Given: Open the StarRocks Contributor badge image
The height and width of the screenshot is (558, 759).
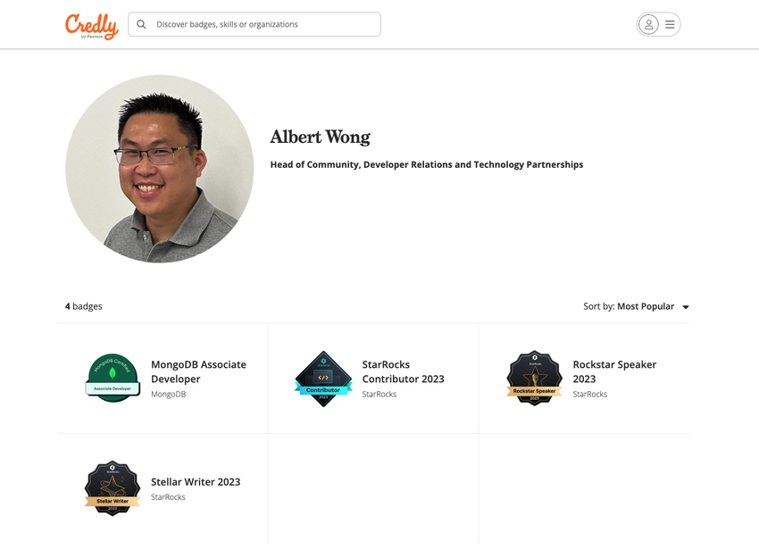Looking at the screenshot, I should pos(323,379).
